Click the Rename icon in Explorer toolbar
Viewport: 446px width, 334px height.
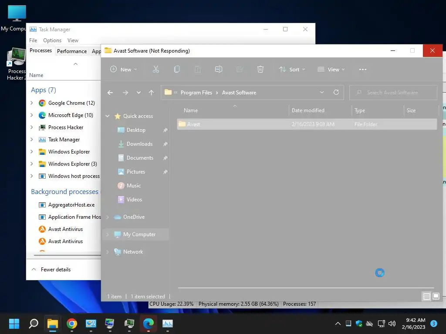219,69
